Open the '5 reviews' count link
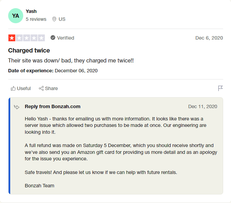231x203 pixels. [x=36, y=19]
